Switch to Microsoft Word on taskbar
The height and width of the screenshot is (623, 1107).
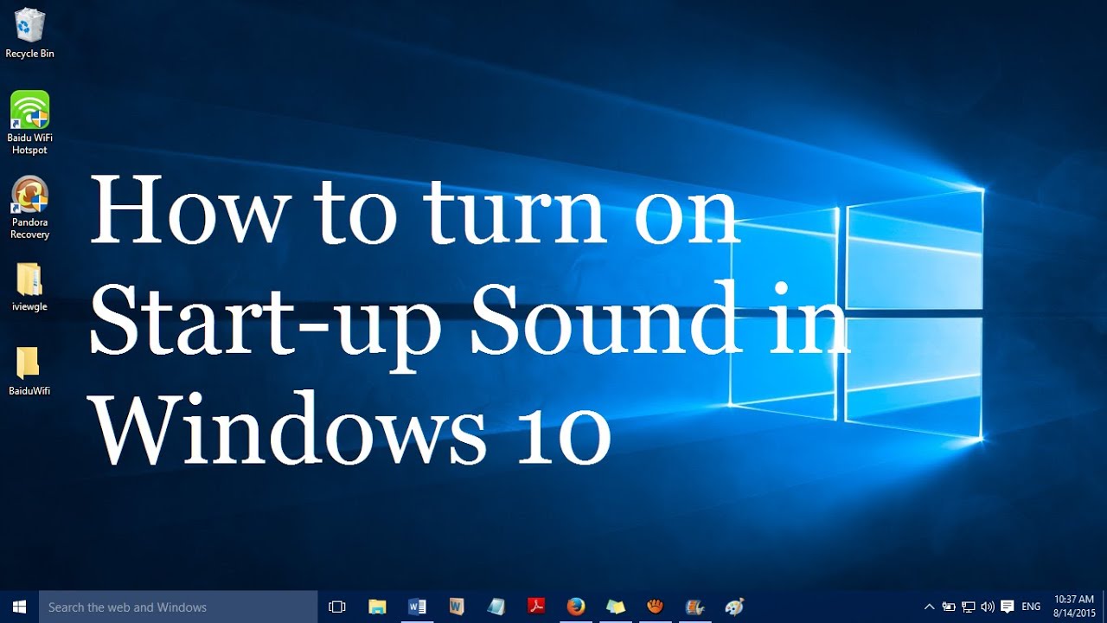pyautogui.click(x=417, y=607)
